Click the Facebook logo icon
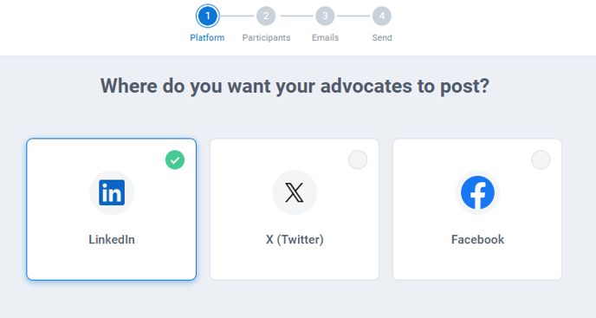 tap(477, 192)
